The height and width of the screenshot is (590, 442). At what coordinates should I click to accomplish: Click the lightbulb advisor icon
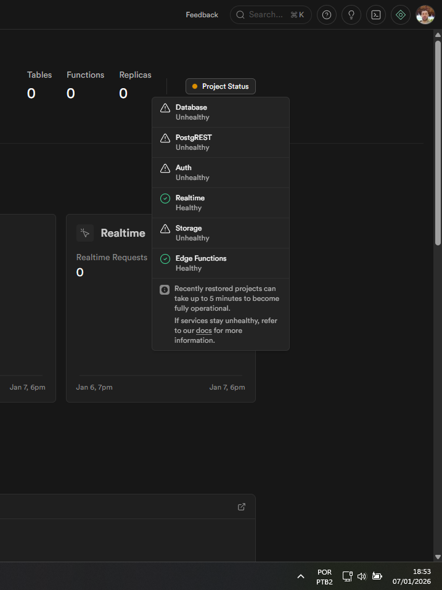pyautogui.click(x=351, y=15)
